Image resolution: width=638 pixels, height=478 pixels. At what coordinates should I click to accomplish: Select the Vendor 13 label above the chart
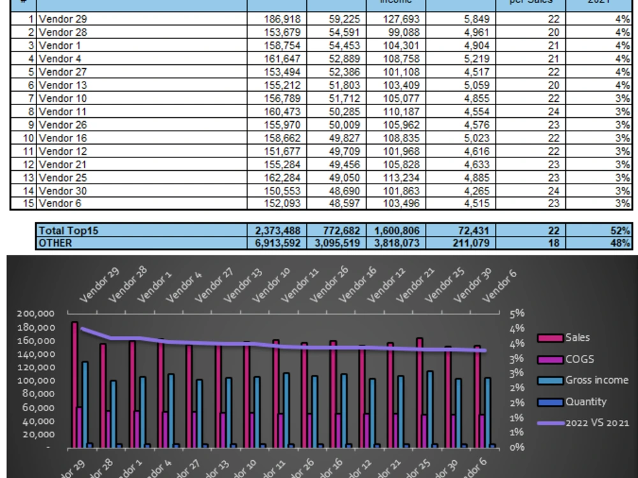[x=243, y=286]
